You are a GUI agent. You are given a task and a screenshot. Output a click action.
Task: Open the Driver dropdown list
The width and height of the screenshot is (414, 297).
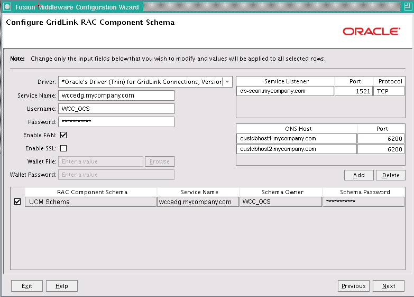point(227,82)
